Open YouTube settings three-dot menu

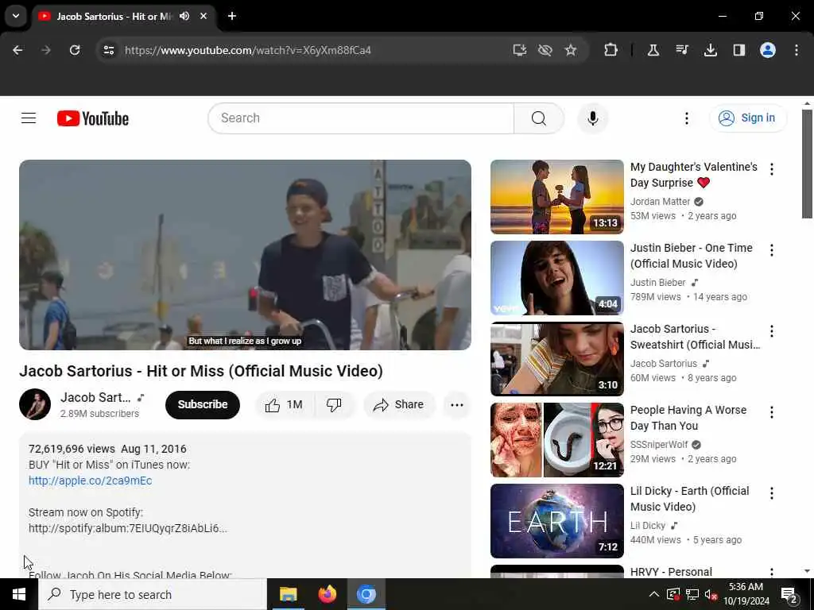[686, 118]
